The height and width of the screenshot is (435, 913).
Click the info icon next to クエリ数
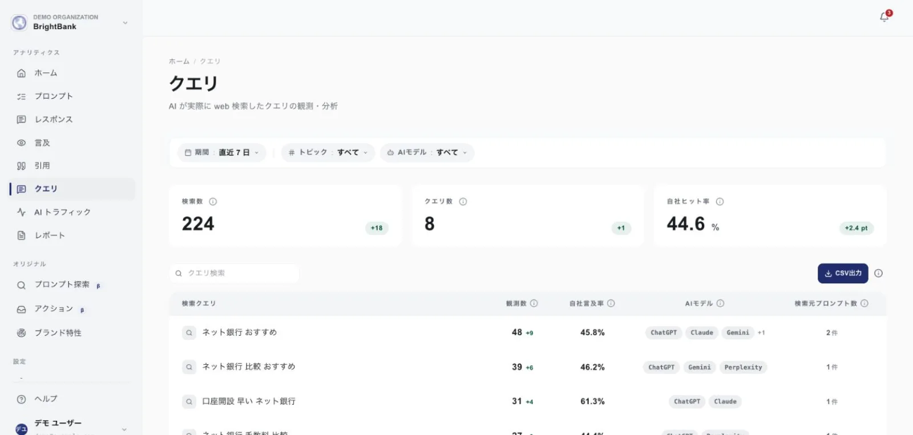tap(463, 201)
